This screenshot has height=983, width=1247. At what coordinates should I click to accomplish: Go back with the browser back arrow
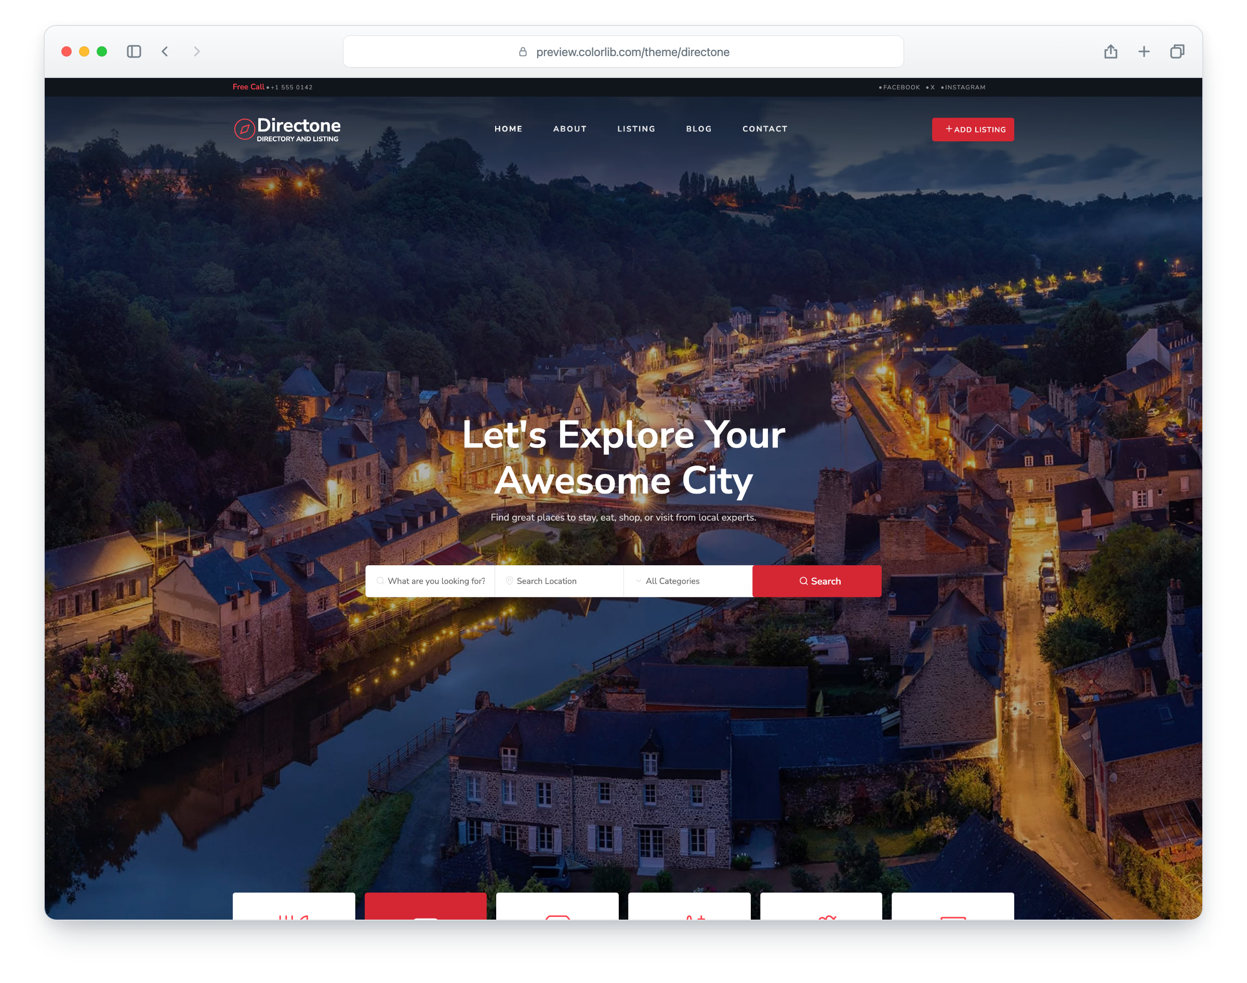pos(165,52)
